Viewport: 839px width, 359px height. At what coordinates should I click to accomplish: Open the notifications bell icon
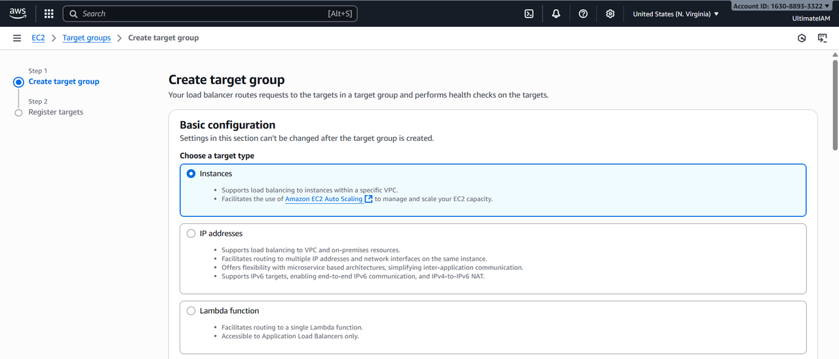click(x=556, y=14)
